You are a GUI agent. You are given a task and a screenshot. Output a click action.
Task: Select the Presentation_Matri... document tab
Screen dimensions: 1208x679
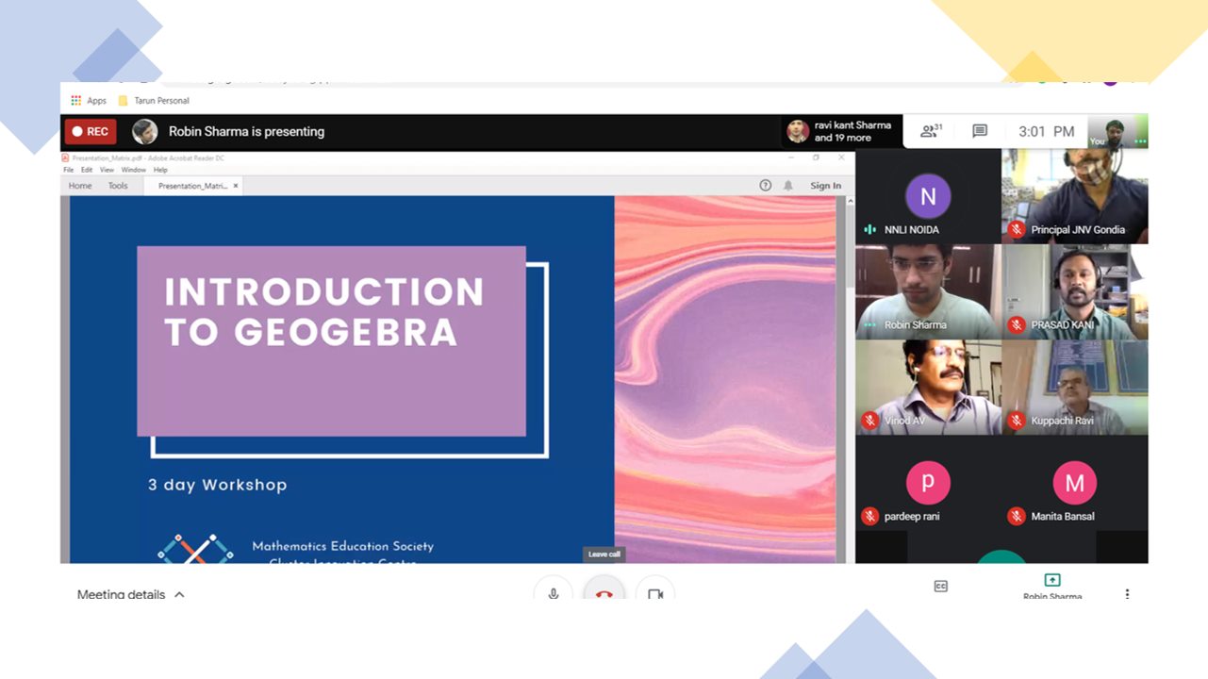[x=192, y=186]
